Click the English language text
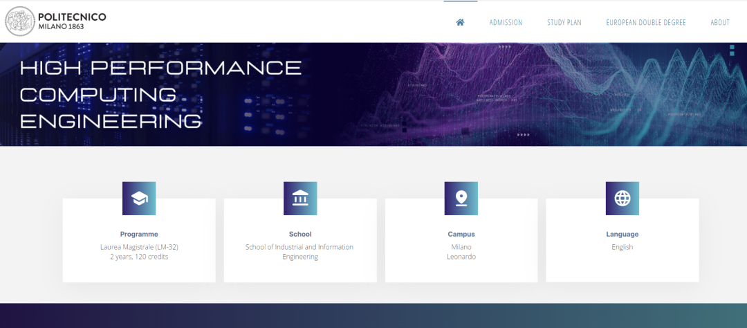Screen dimensions: 747x328 (x=622, y=247)
